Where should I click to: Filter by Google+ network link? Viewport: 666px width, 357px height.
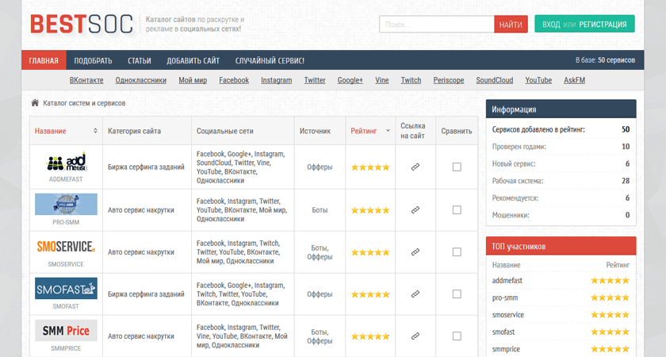click(350, 80)
